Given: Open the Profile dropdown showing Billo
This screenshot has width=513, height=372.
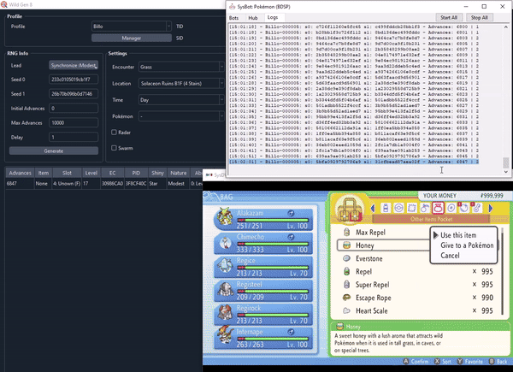Looking at the screenshot, I should pyautogui.click(x=132, y=27).
